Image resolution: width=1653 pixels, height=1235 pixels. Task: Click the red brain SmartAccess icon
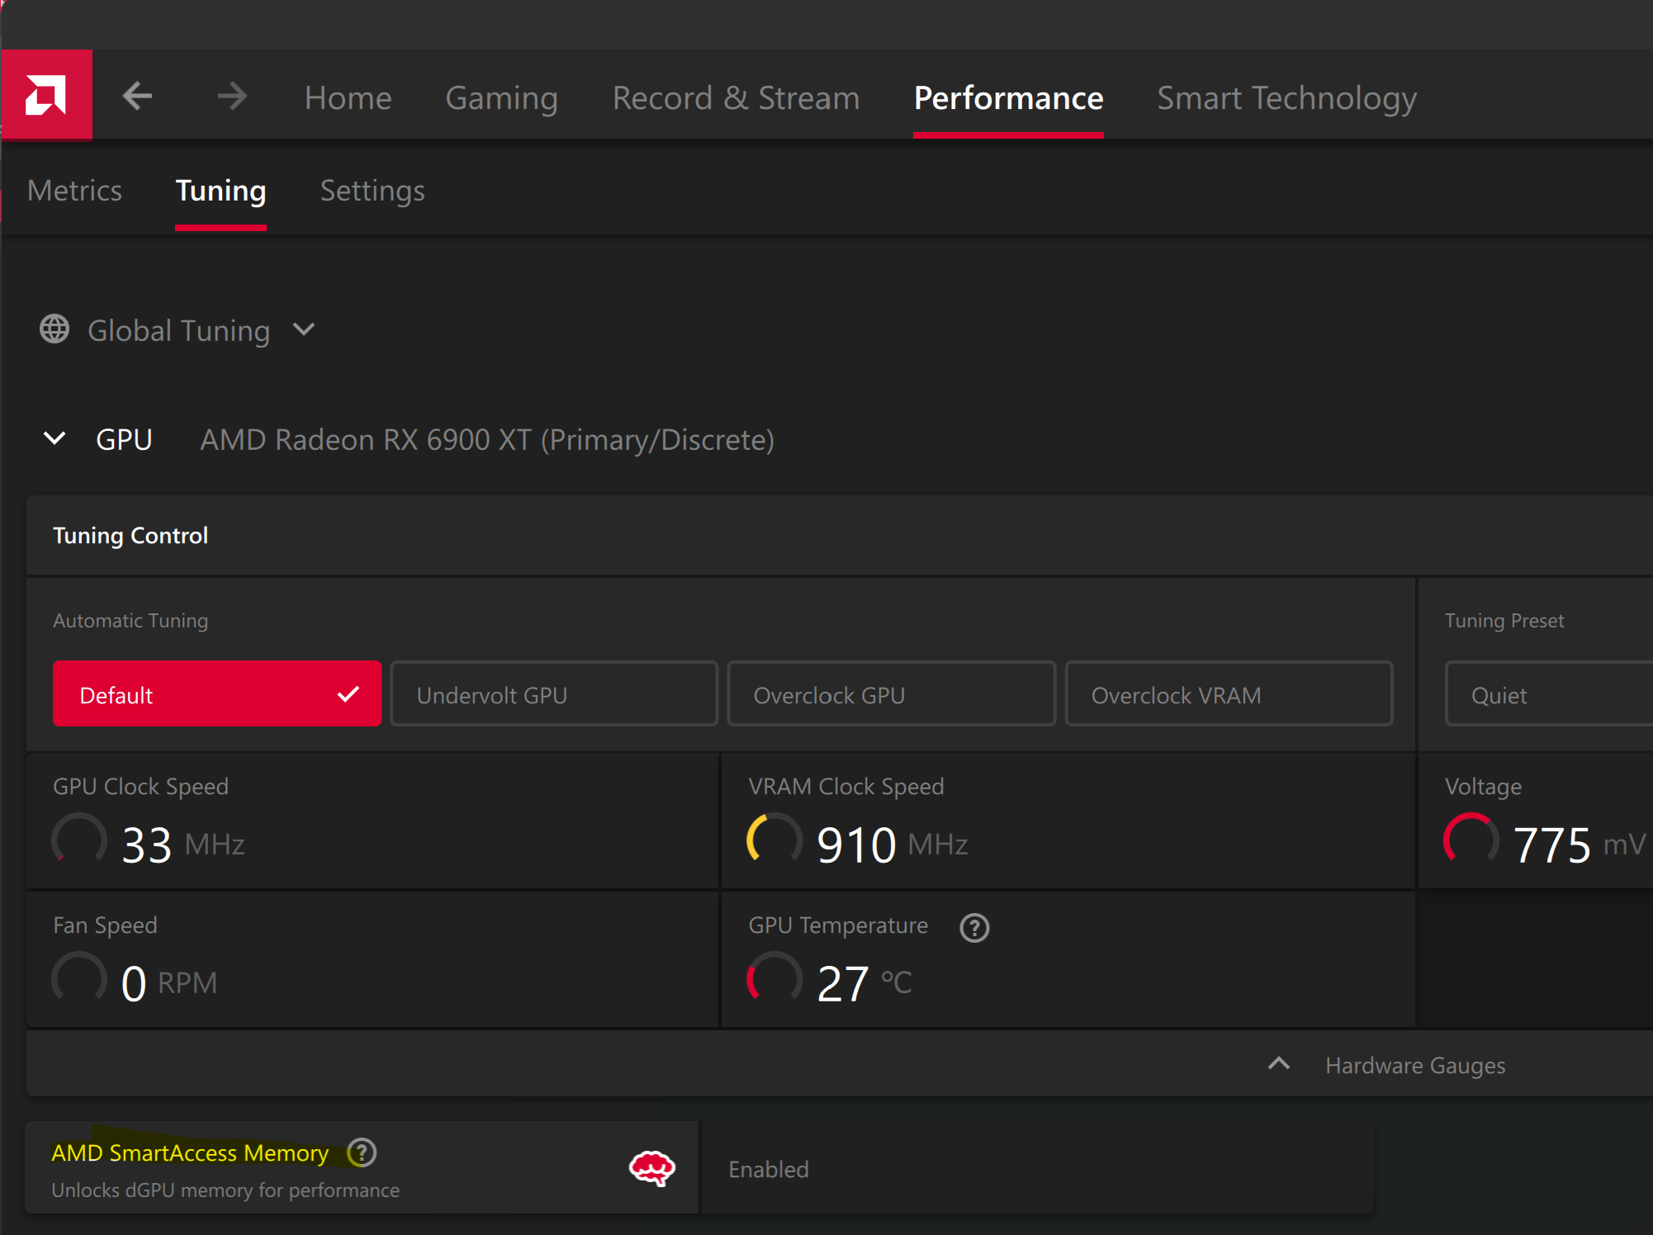pyautogui.click(x=652, y=1168)
